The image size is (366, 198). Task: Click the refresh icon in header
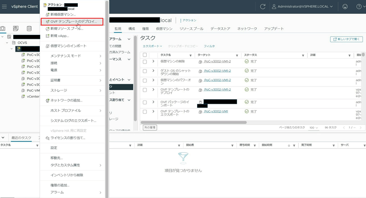263,6
